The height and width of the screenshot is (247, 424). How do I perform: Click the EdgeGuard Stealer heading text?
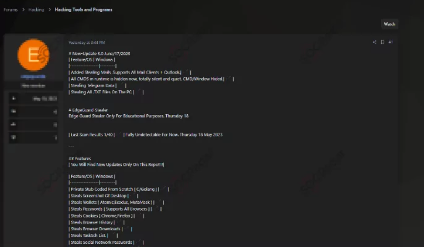88,110
